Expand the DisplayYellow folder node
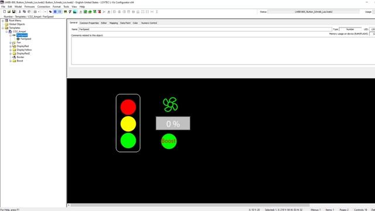The width and height of the screenshot is (375, 211). 11,50
